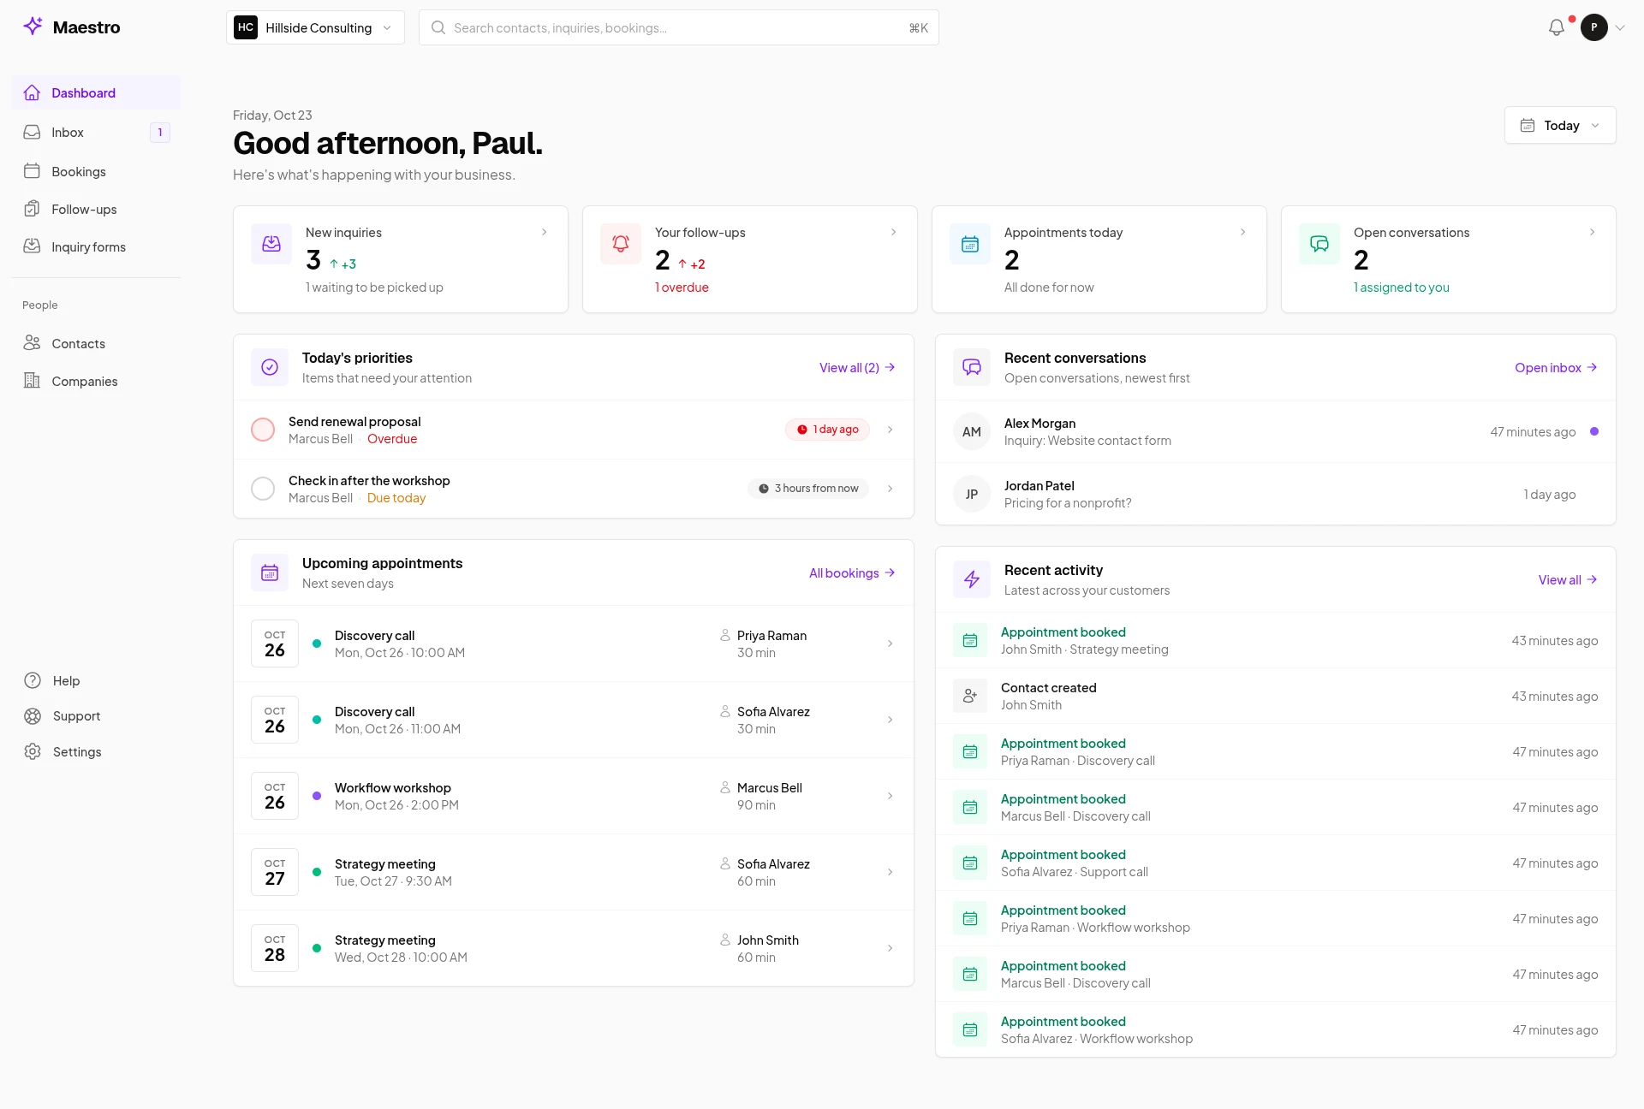
Task: Click View all (2) priorities link
Action: pos(857,367)
